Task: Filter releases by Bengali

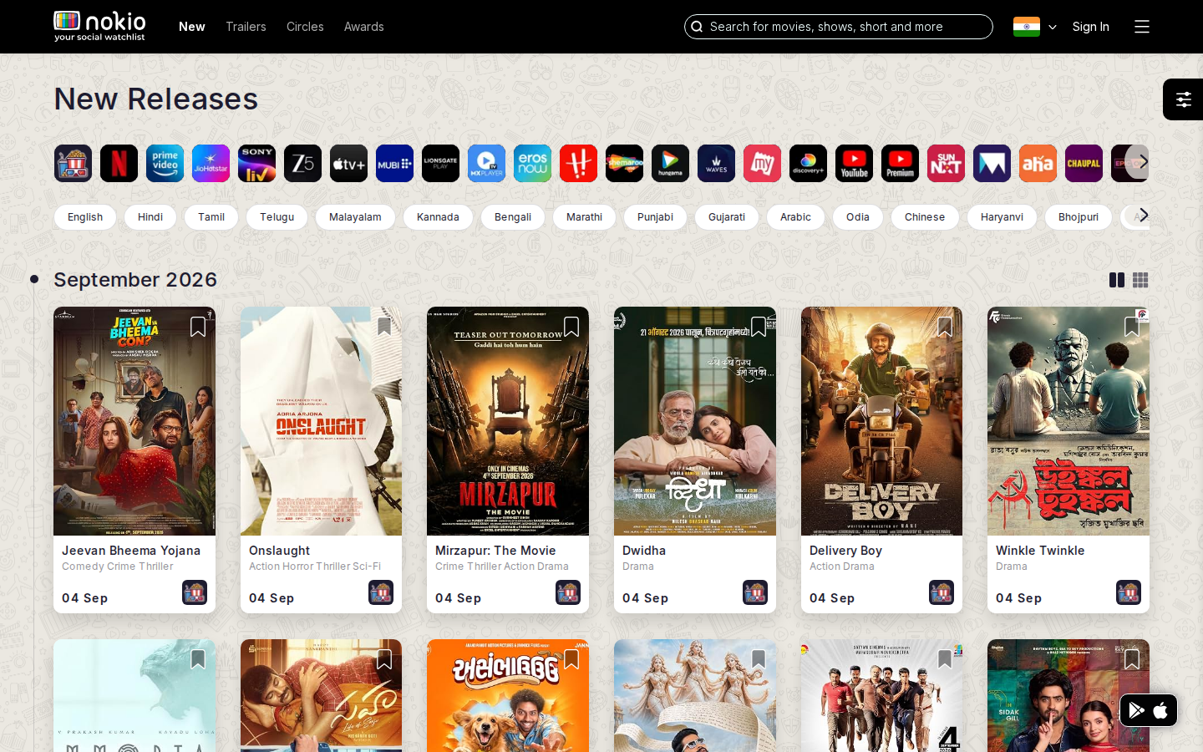Action: (513, 217)
